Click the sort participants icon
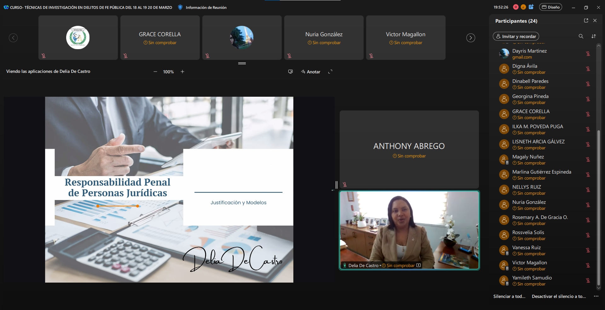Image resolution: width=605 pixels, height=310 pixels. click(x=594, y=36)
